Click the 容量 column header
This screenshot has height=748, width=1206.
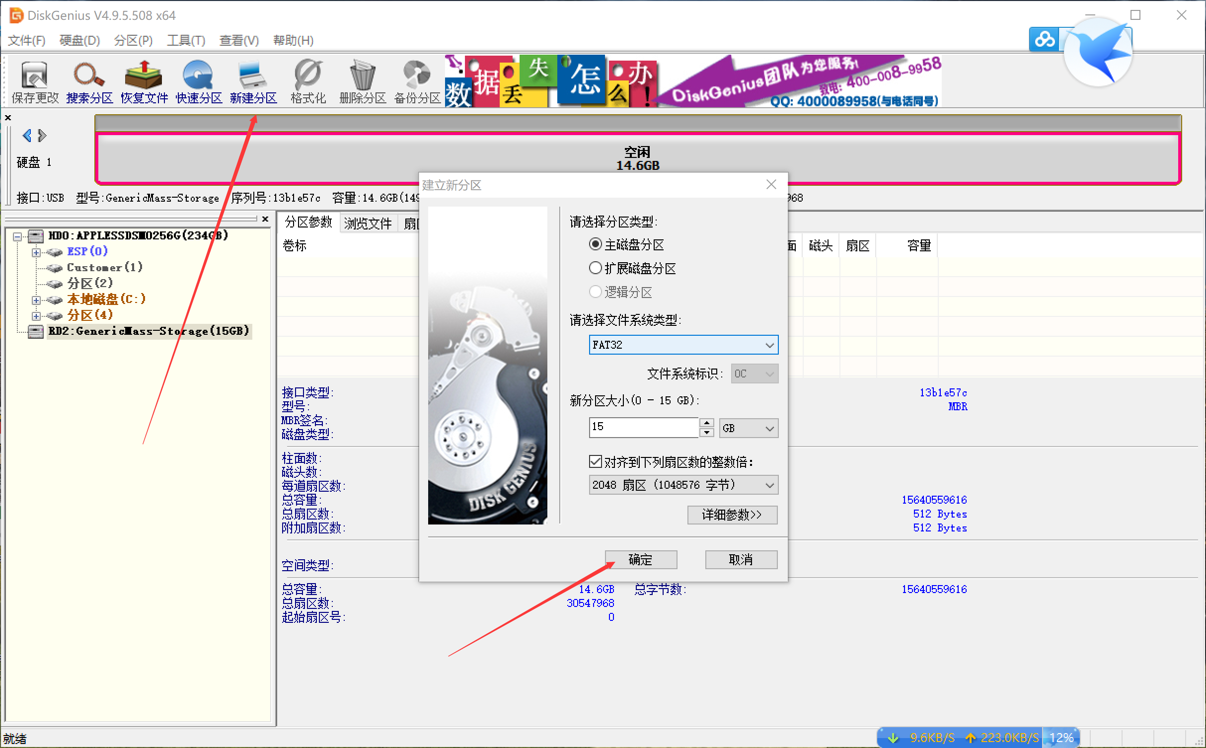point(907,245)
